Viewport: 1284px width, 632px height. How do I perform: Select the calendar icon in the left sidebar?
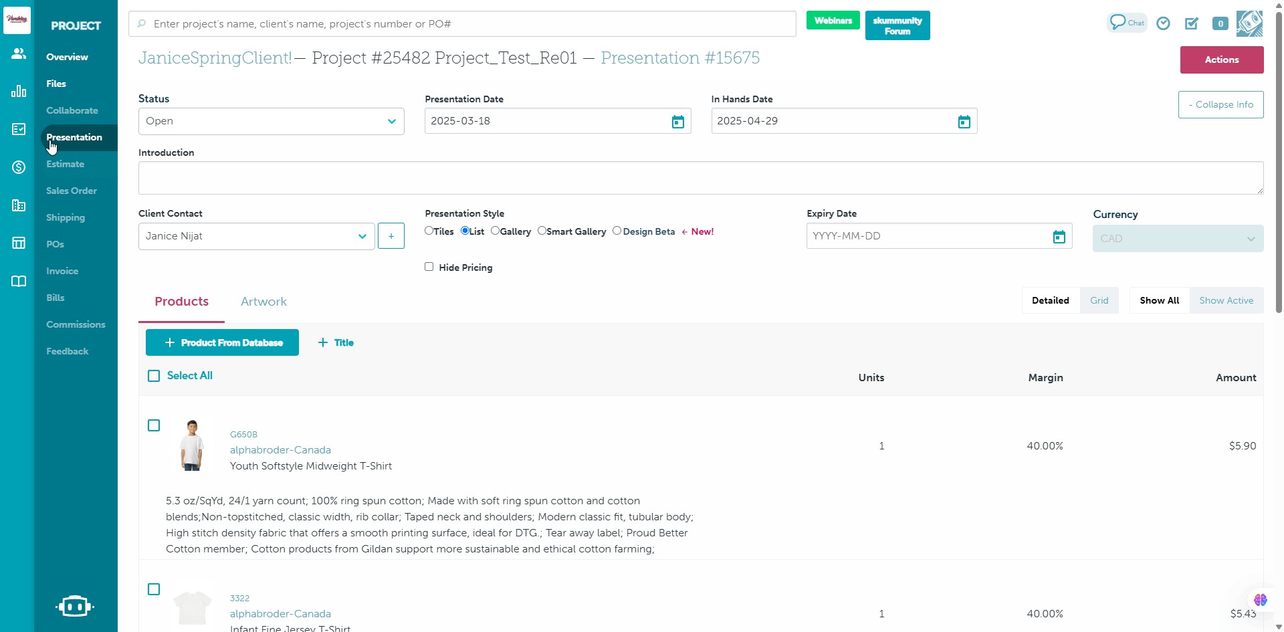pyautogui.click(x=18, y=242)
